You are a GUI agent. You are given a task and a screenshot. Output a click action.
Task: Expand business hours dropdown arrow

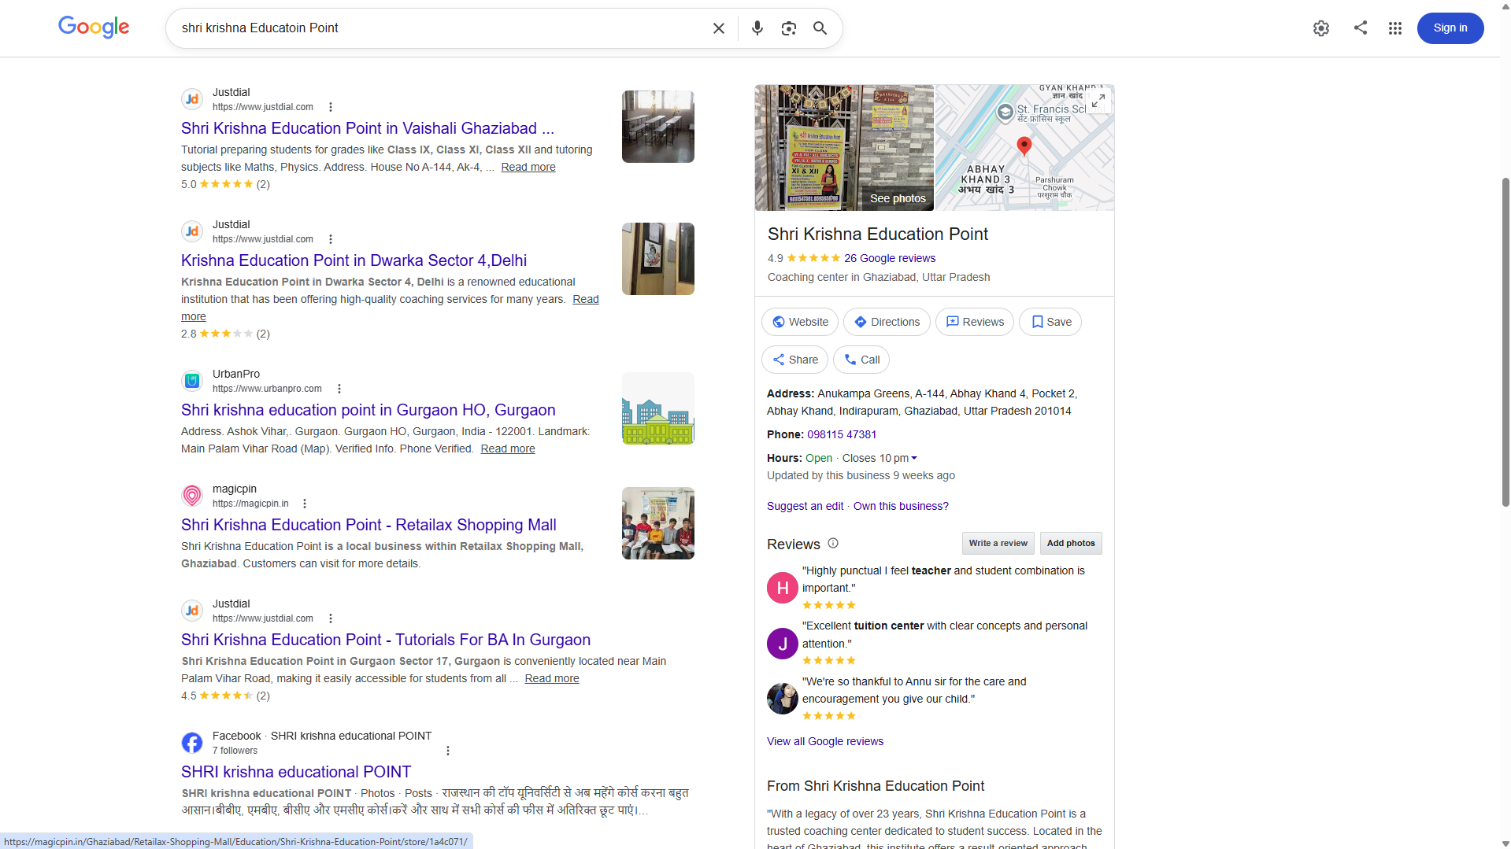coord(913,458)
